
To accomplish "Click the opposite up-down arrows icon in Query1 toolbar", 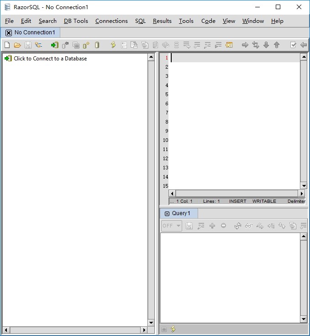I will pyautogui.click(x=282, y=226).
